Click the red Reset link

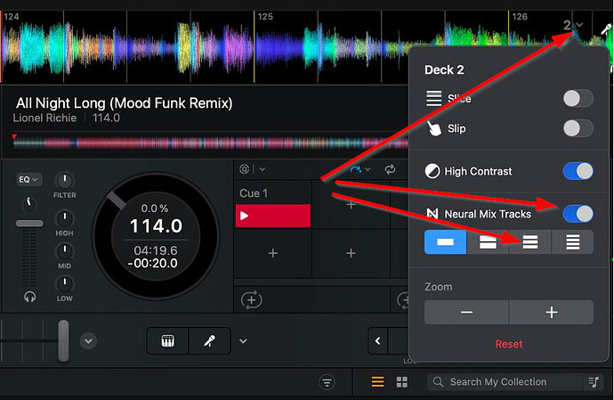pyautogui.click(x=509, y=344)
